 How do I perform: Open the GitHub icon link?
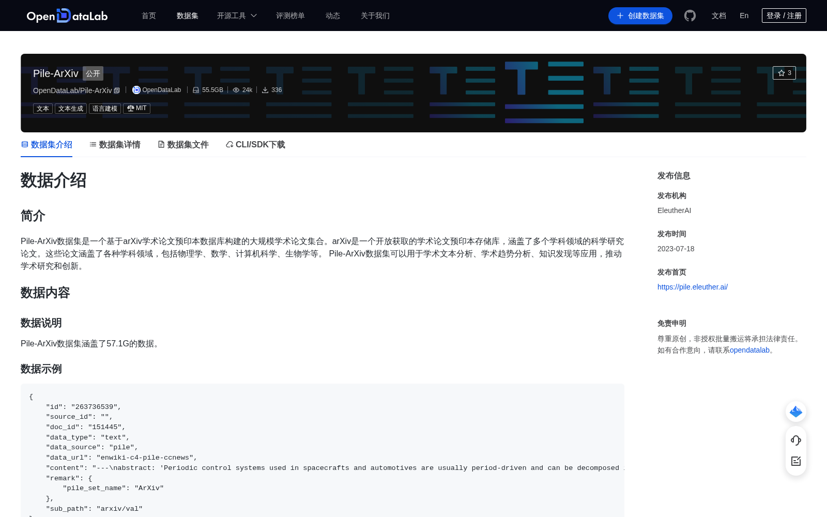point(690,16)
